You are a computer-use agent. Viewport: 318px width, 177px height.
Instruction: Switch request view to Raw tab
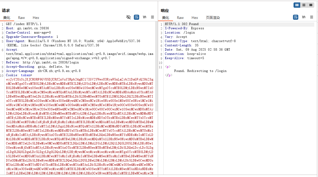point(21,18)
